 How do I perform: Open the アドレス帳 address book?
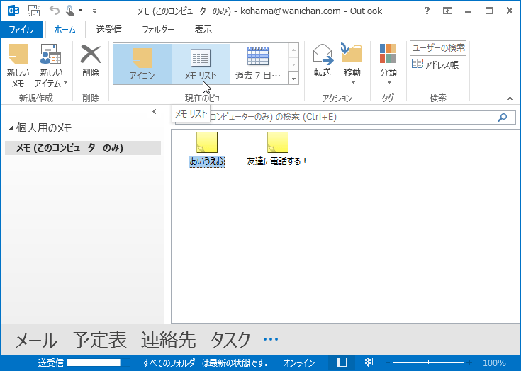point(435,64)
